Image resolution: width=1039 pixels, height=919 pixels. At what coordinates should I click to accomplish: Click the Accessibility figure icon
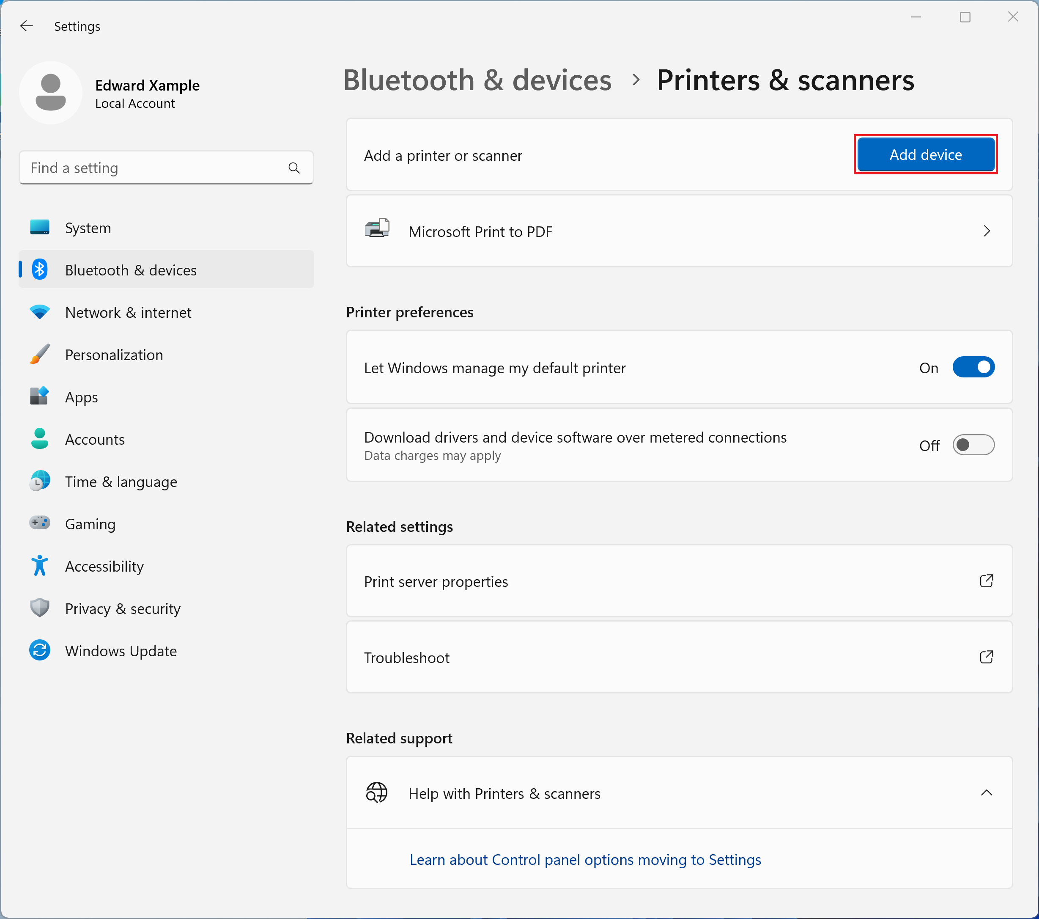[40, 566]
